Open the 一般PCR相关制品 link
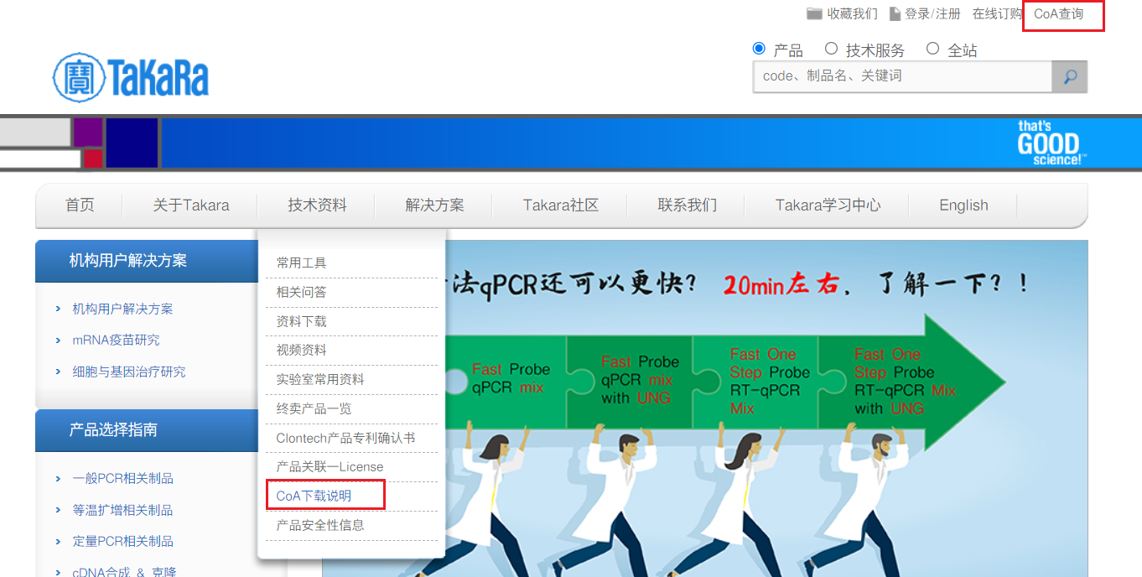 pyautogui.click(x=122, y=479)
